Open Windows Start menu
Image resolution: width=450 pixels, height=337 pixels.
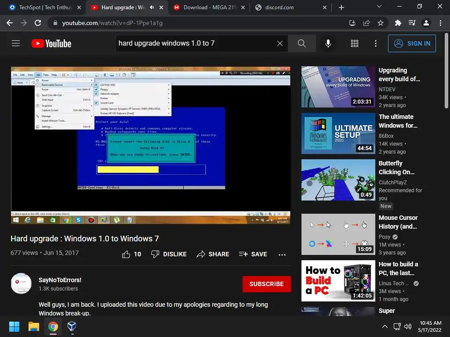pos(14,326)
